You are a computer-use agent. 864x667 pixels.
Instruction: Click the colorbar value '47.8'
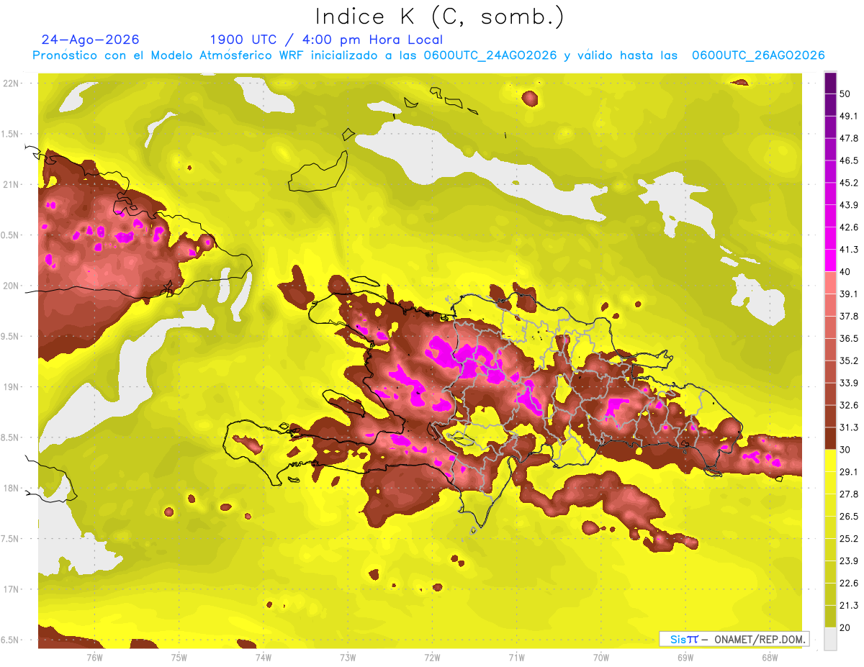[x=848, y=138]
